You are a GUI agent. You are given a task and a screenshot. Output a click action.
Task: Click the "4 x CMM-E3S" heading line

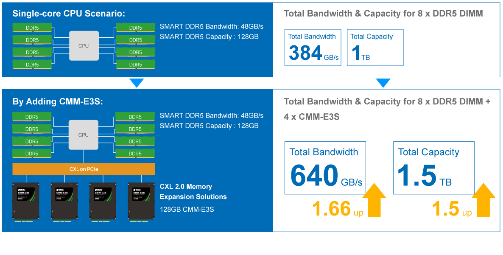click(x=311, y=117)
